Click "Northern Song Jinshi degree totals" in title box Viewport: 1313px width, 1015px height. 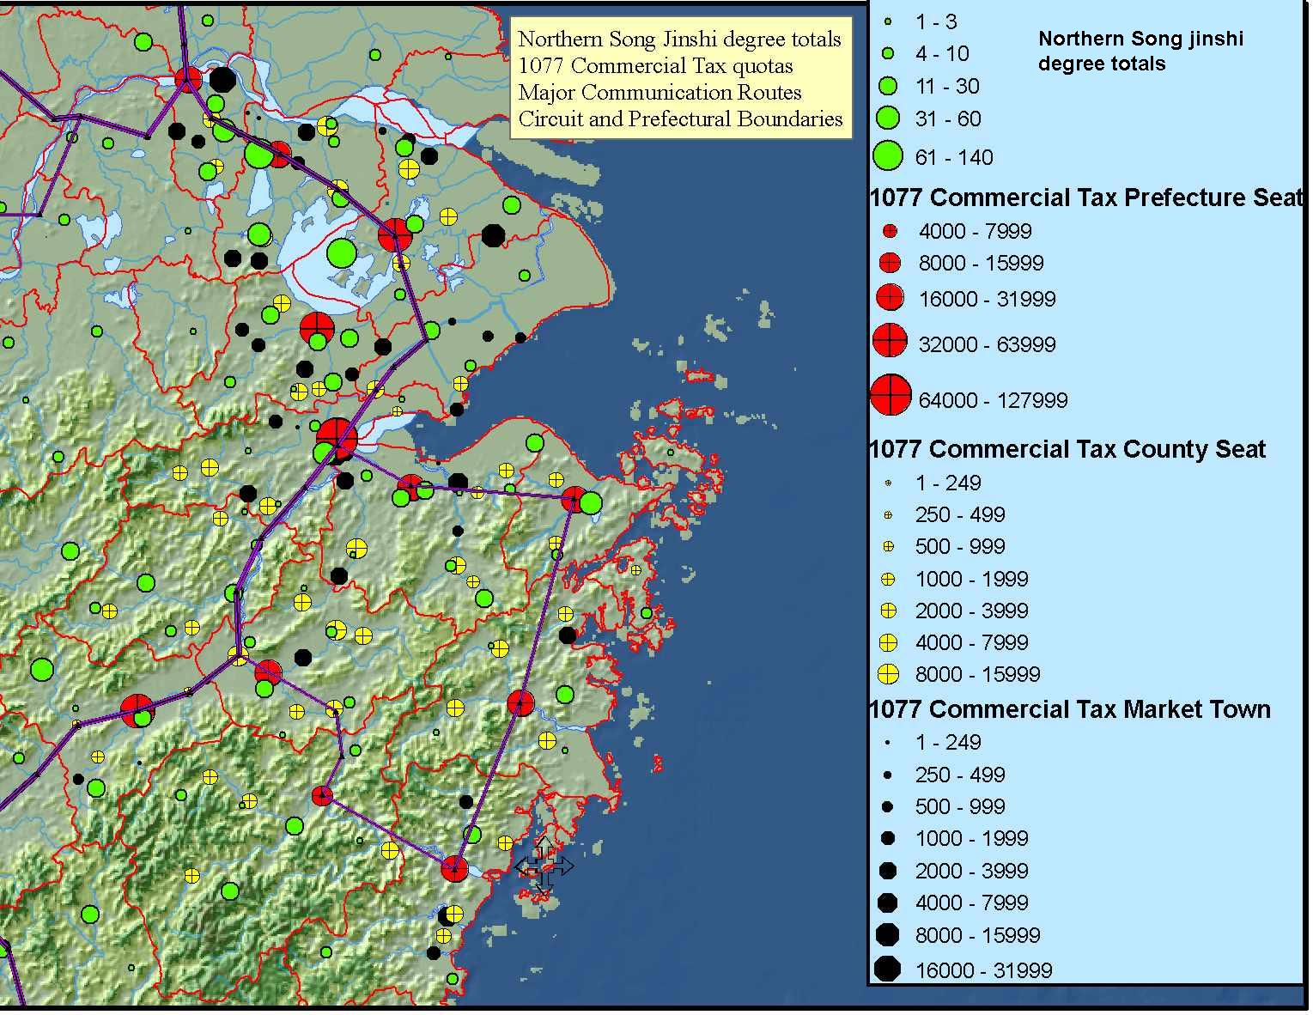(x=680, y=40)
